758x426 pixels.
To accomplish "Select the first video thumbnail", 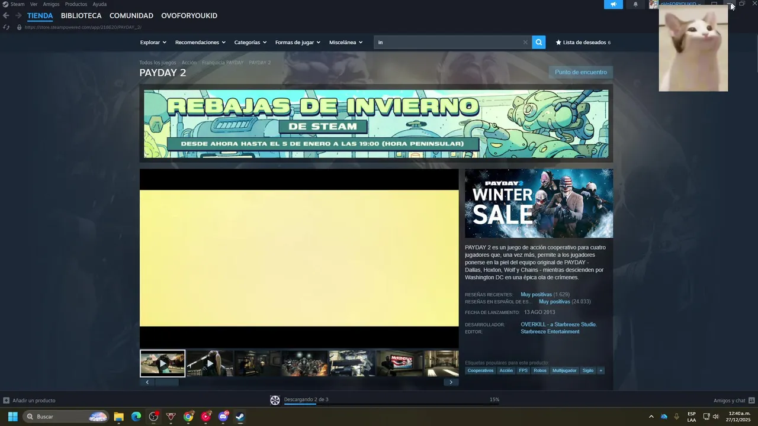I will click(162, 363).
